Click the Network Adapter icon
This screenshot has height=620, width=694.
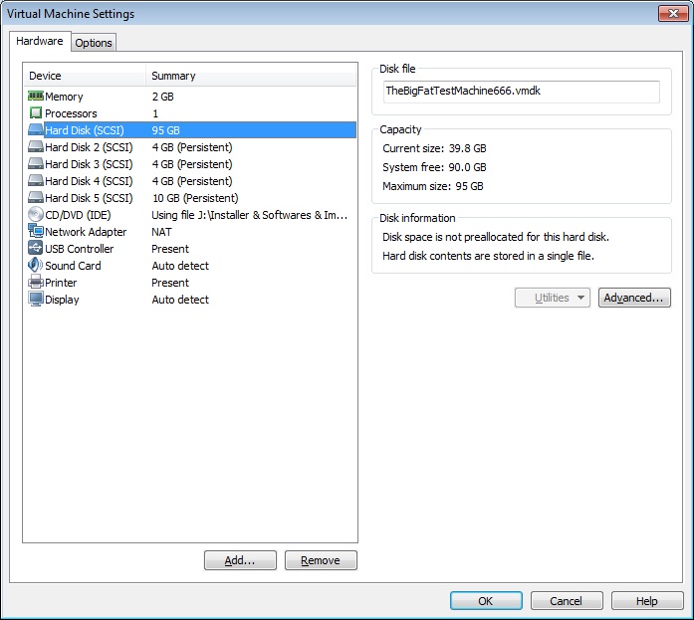(36, 232)
